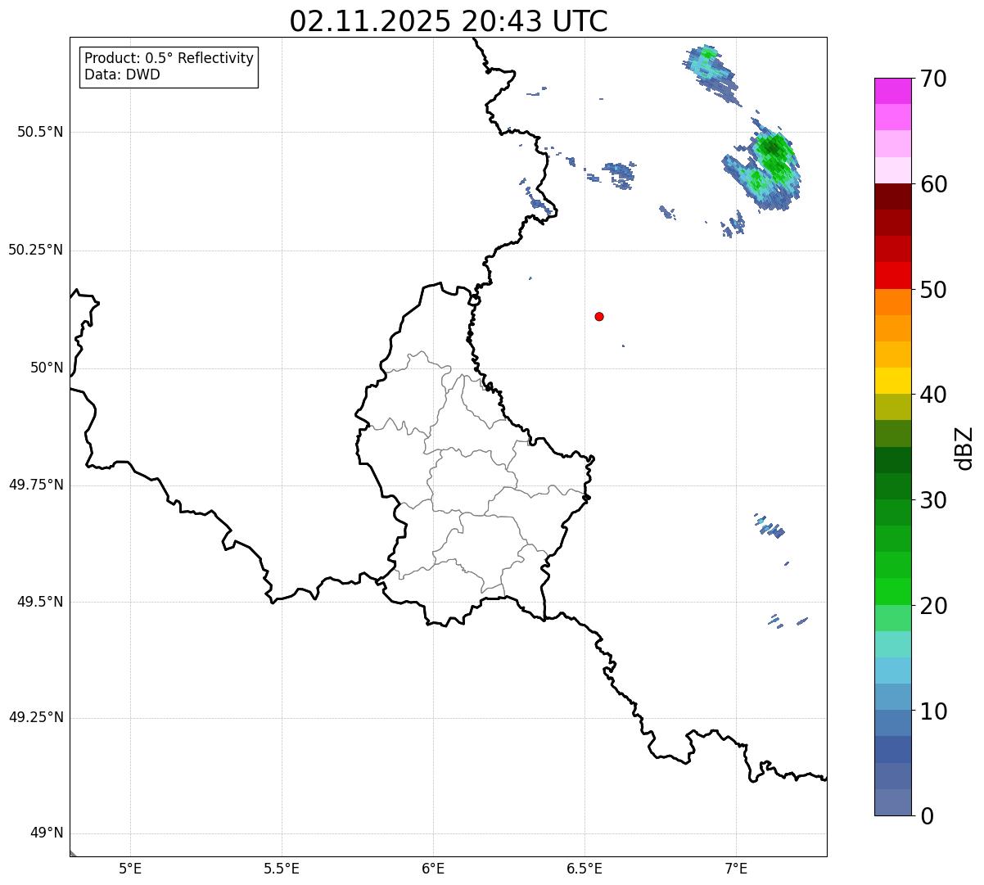The height and width of the screenshot is (885, 984).
Task: Click the 7°E longitude label
Action: coord(736,868)
